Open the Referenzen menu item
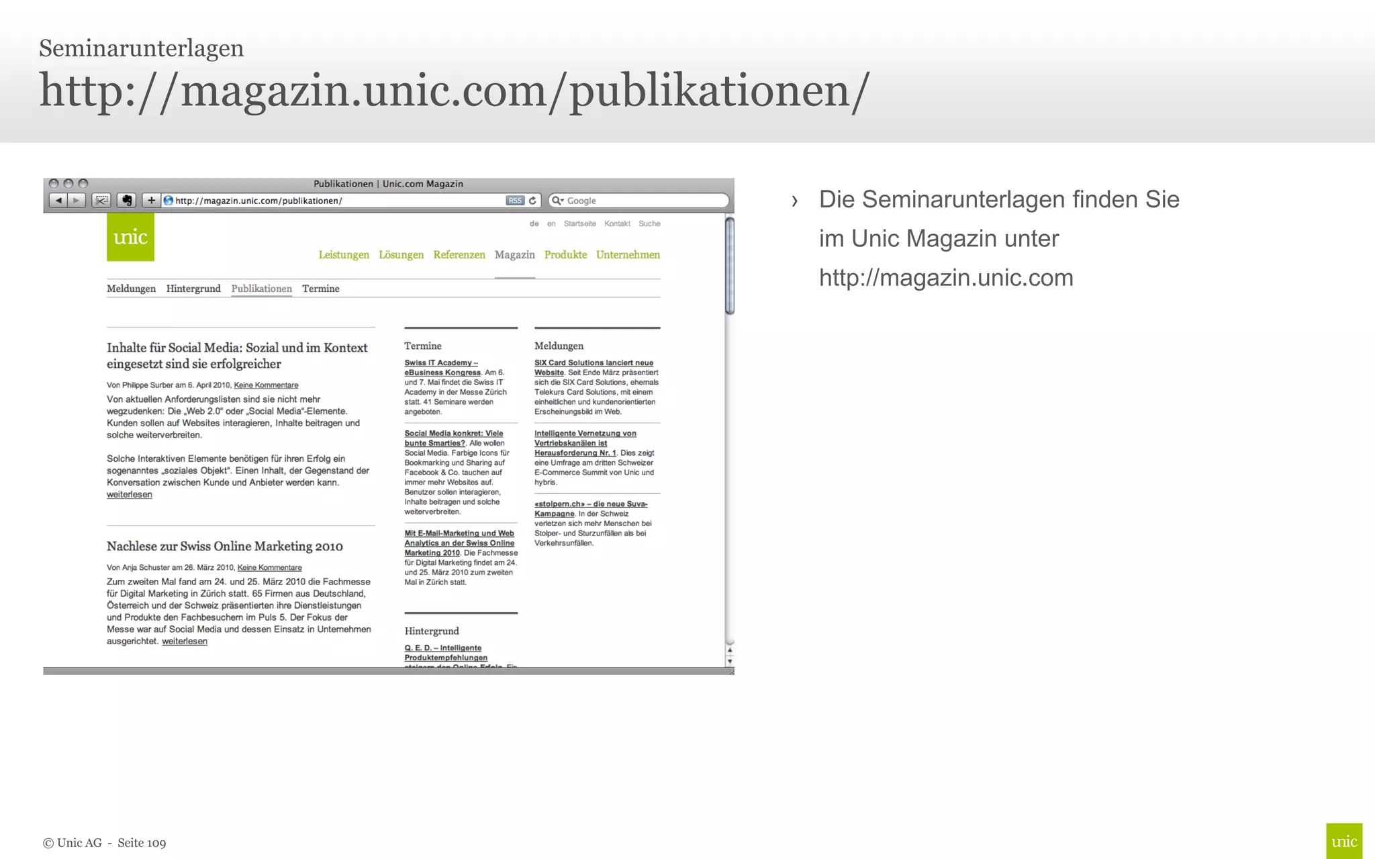Screen dimensions: 1375x859 [x=459, y=255]
